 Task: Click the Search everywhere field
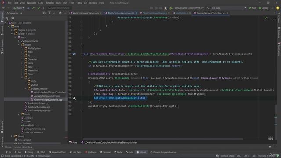[x=59, y=8]
